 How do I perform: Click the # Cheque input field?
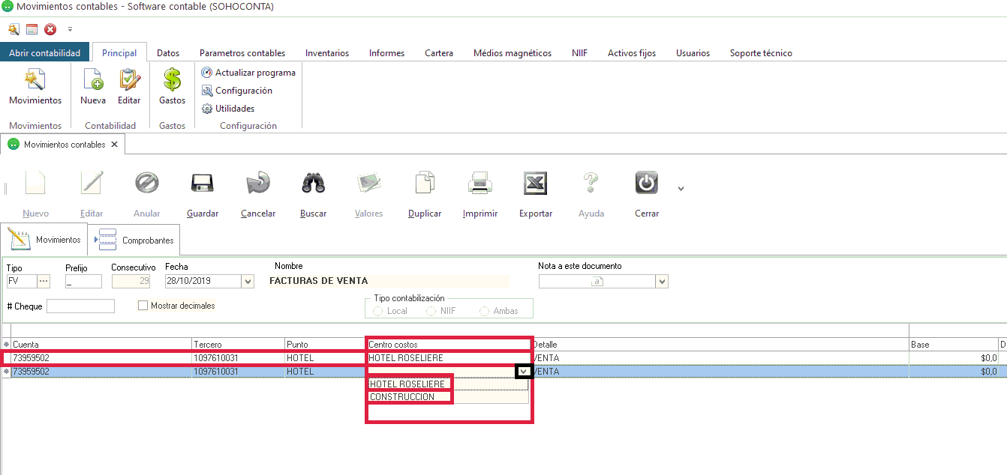80,306
